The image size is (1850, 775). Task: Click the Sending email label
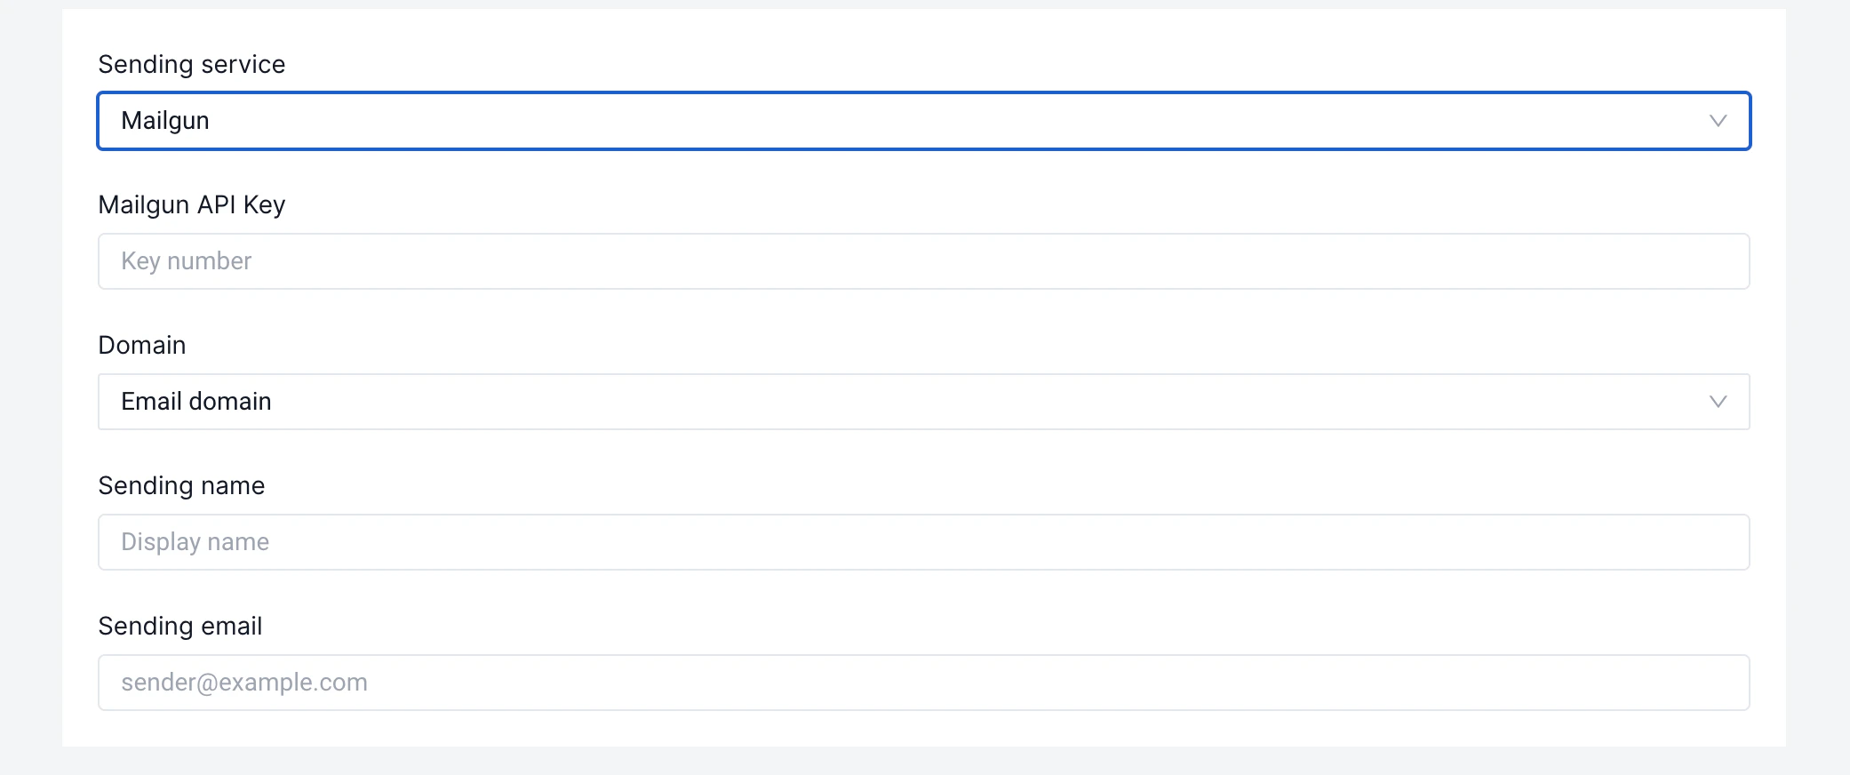click(x=180, y=626)
